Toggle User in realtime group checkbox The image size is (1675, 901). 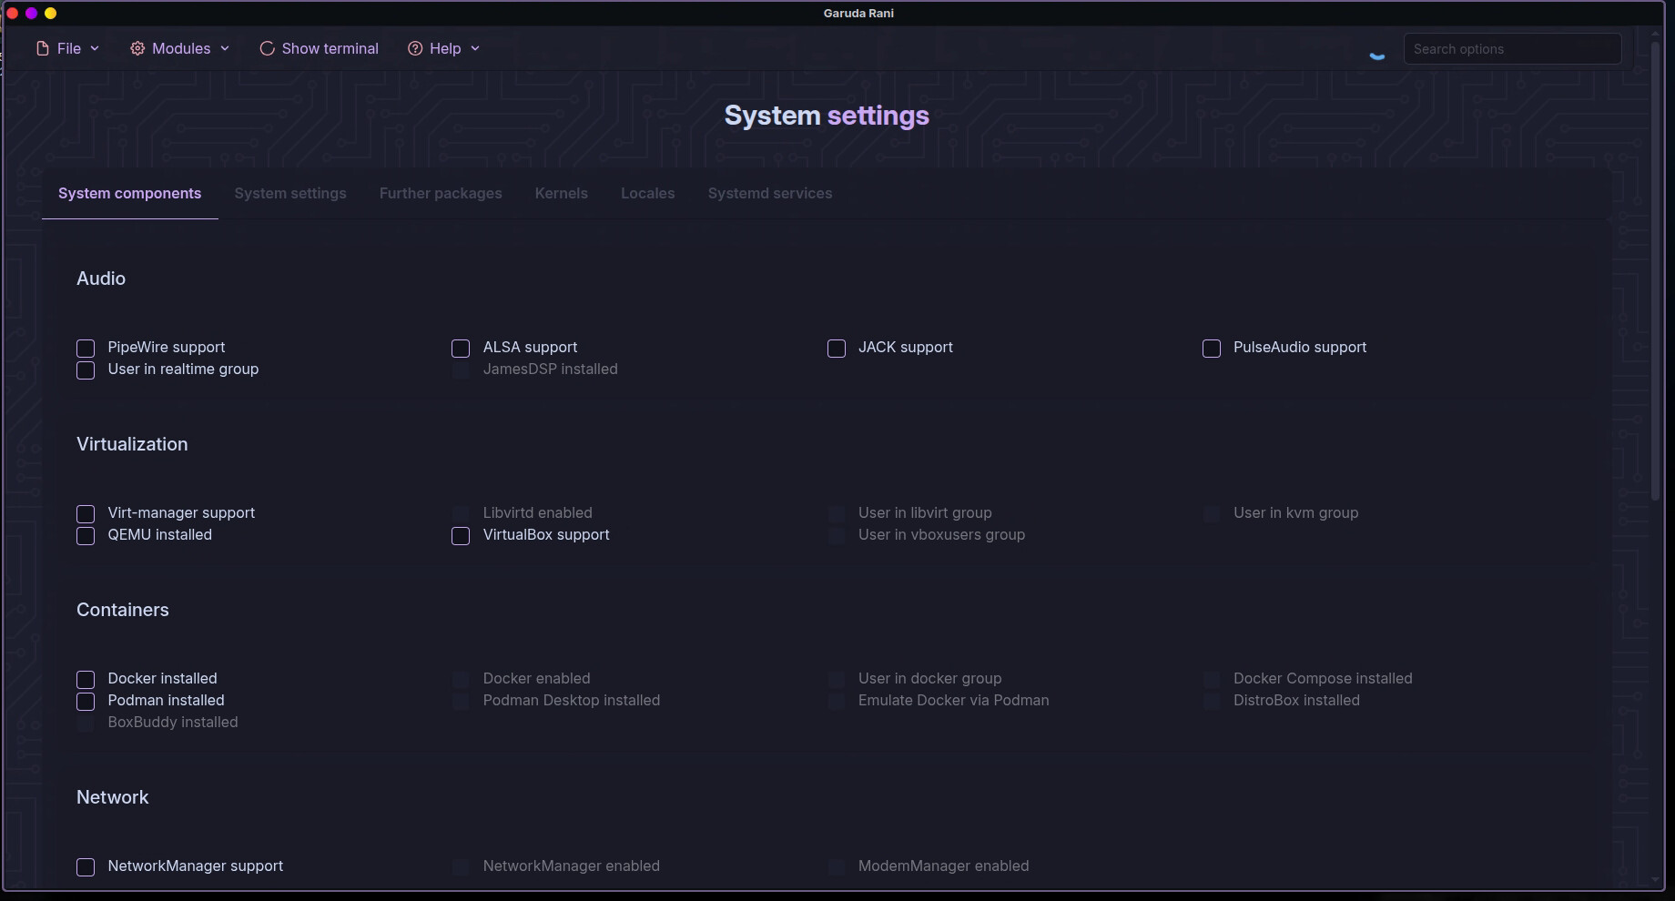86,370
